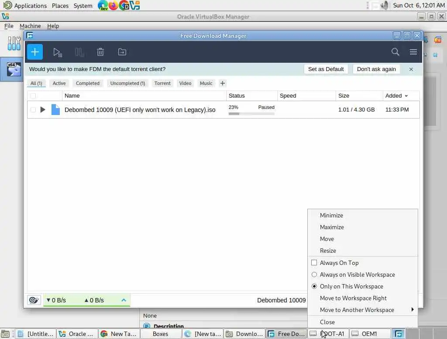447x339 pixels.
Task: Open the search magnifier in FDM
Action: [x=395, y=52]
